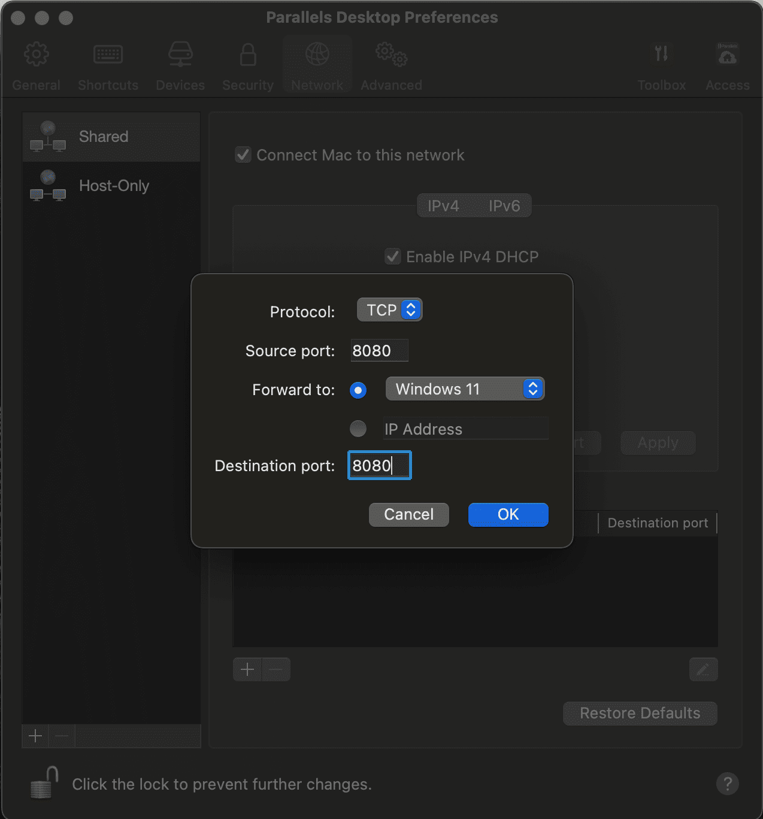Image resolution: width=763 pixels, height=819 pixels.
Task: Confirm the rule with OK
Action: click(508, 514)
